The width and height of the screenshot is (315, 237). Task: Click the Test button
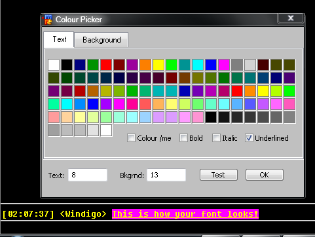[219, 175]
